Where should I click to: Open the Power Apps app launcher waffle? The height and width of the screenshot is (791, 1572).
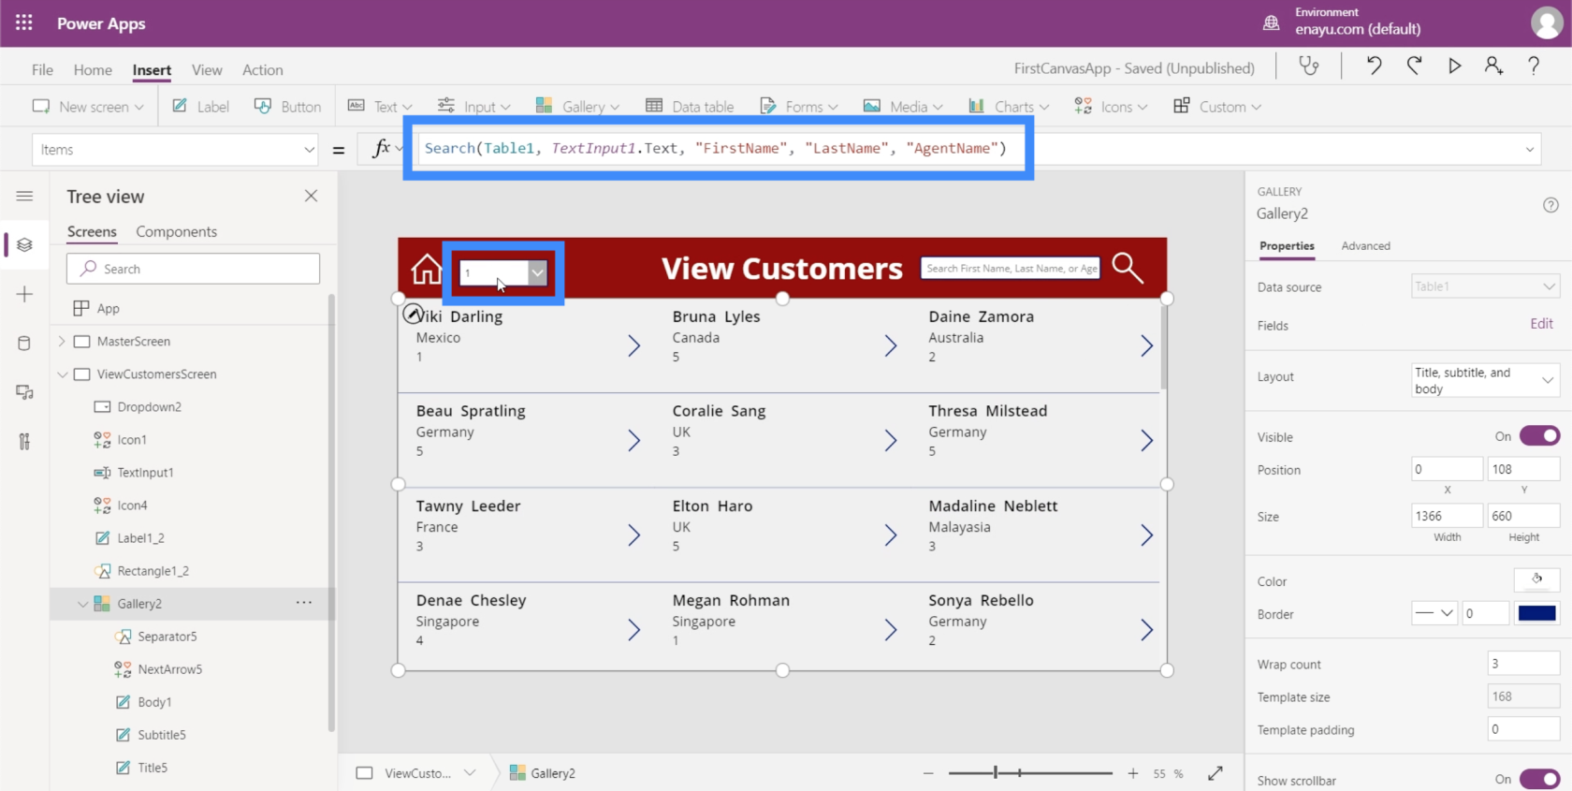pos(24,22)
